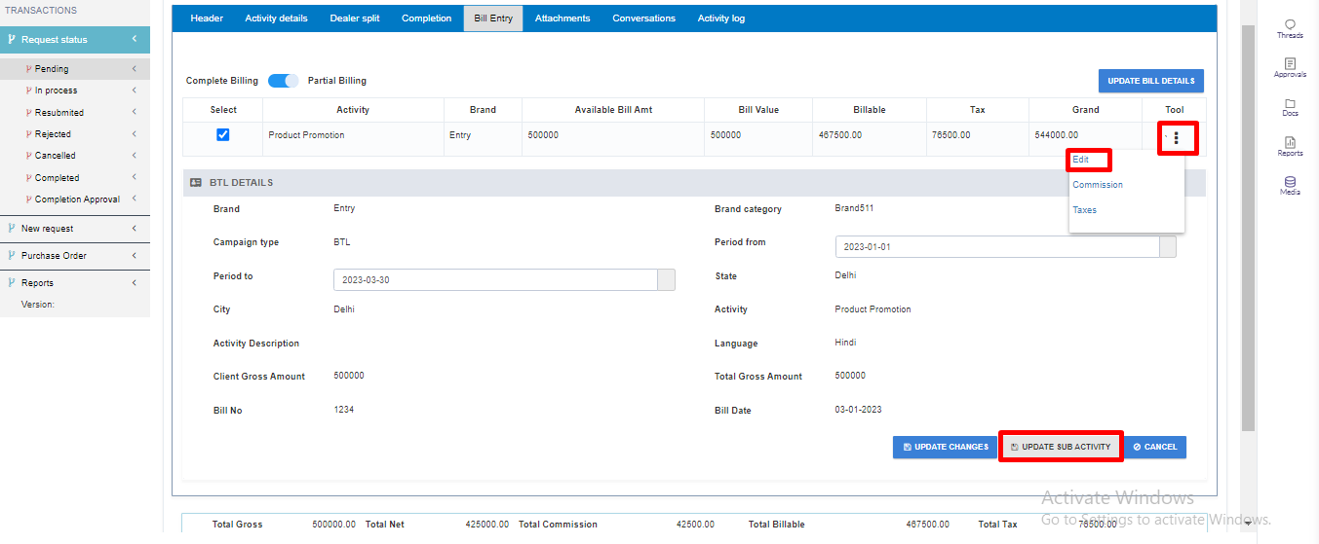Open the Reports chart icon in right sidebar
The height and width of the screenshot is (544, 1319).
[1290, 143]
